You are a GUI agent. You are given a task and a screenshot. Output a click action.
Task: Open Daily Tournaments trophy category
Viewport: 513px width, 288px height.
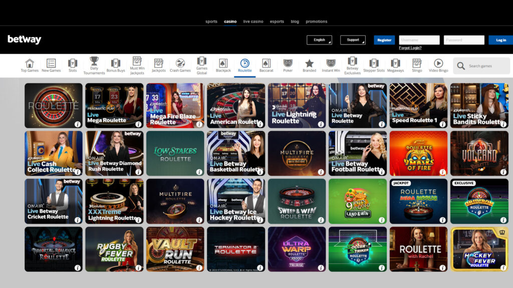click(94, 65)
